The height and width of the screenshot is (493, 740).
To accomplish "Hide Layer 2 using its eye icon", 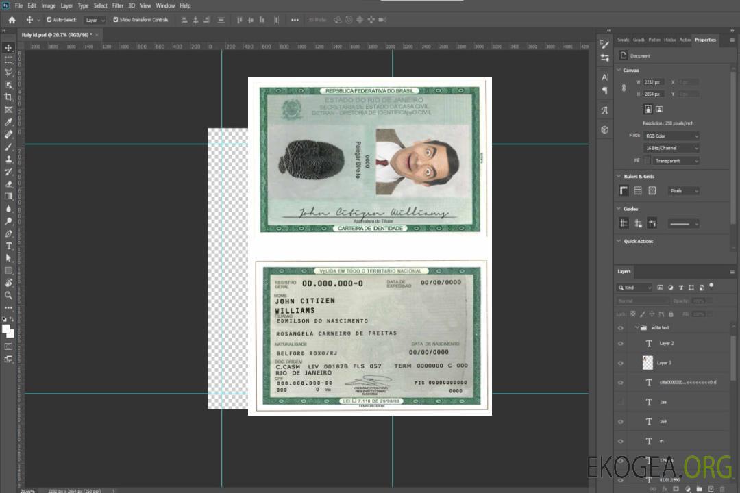I will tap(621, 344).
